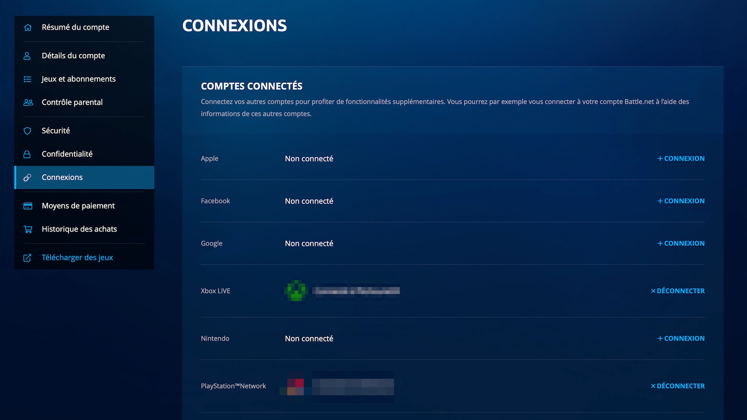Open Moyens de paiement
This screenshot has width=747, height=420.
(84, 206)
